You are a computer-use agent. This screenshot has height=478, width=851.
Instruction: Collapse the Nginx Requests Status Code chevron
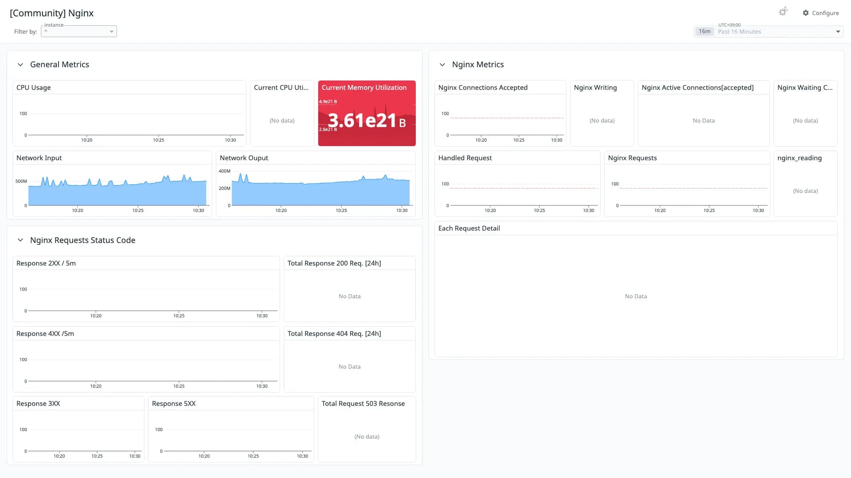[20, 240]
